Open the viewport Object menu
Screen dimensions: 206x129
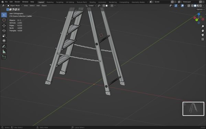pos(44,6)
